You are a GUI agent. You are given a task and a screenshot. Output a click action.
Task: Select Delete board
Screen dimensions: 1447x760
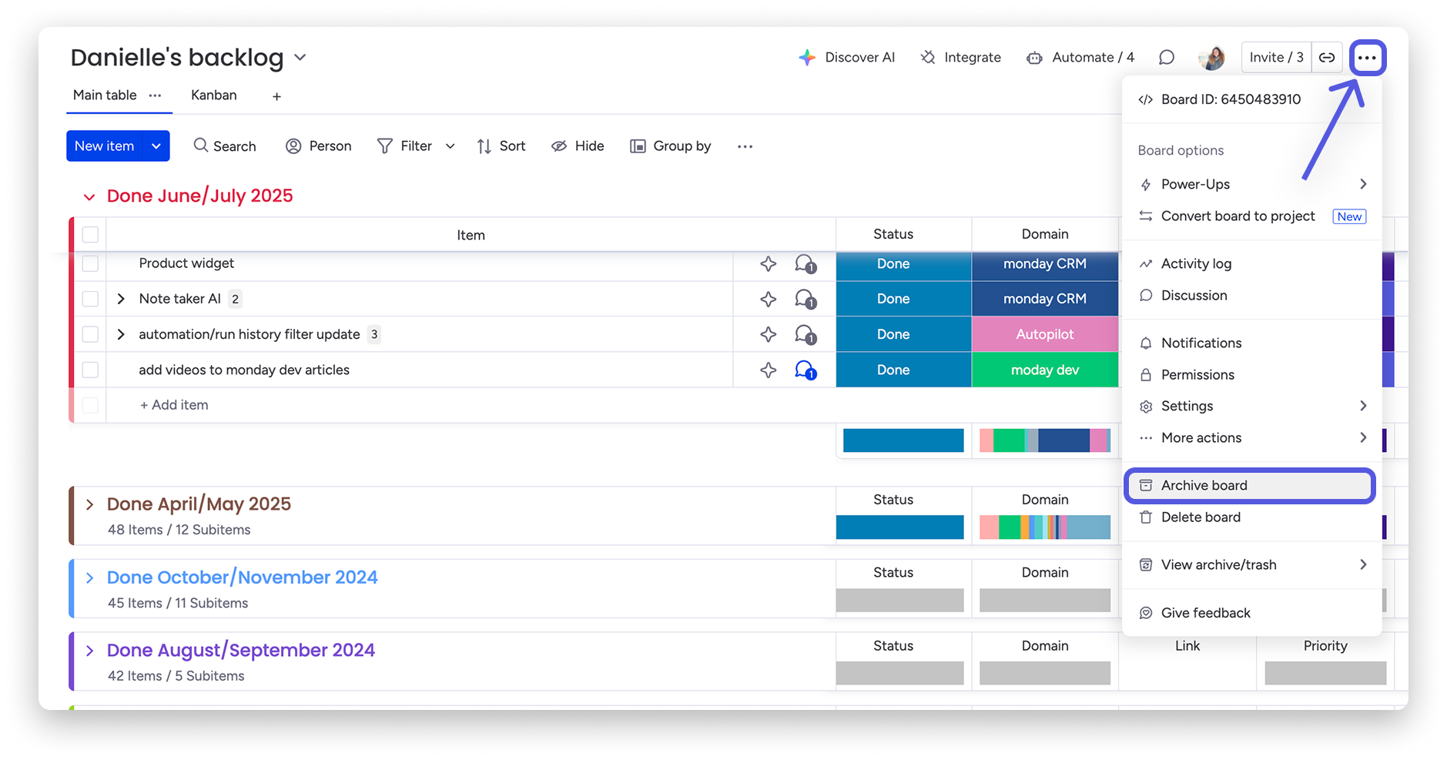pos(1251,517)
